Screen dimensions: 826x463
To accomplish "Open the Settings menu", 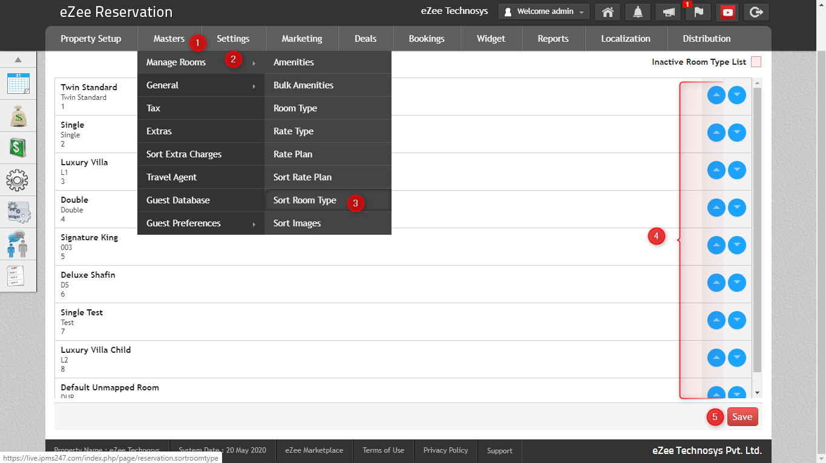I will click(x=233, y=39).
